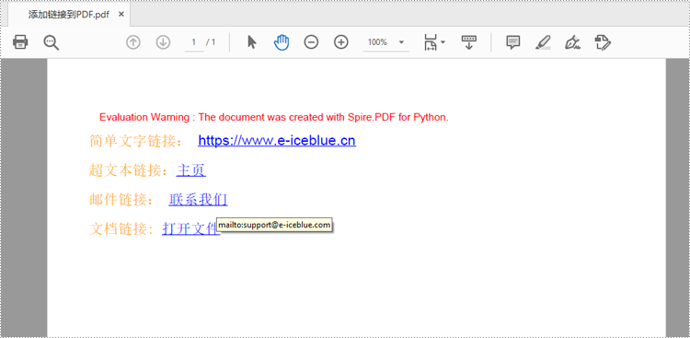Screen dimensions: 690x338
Task: Click the 文档链接 label text
Action: coord(121,228)
